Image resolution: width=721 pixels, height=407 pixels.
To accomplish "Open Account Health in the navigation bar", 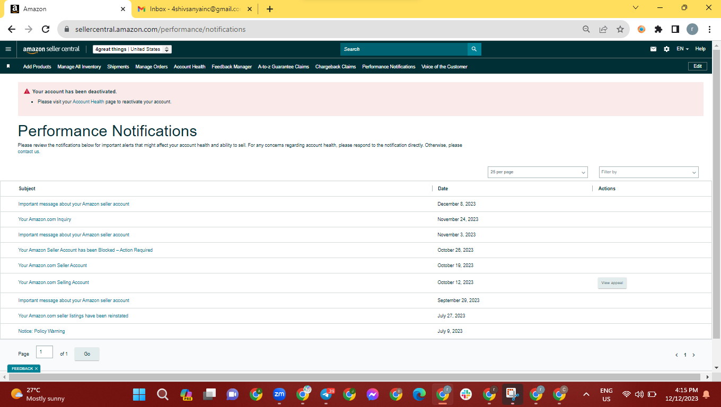I will [190, 67].
